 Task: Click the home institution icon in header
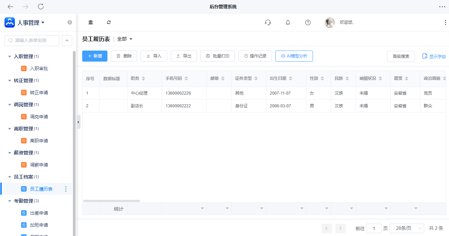pos(90,22)
